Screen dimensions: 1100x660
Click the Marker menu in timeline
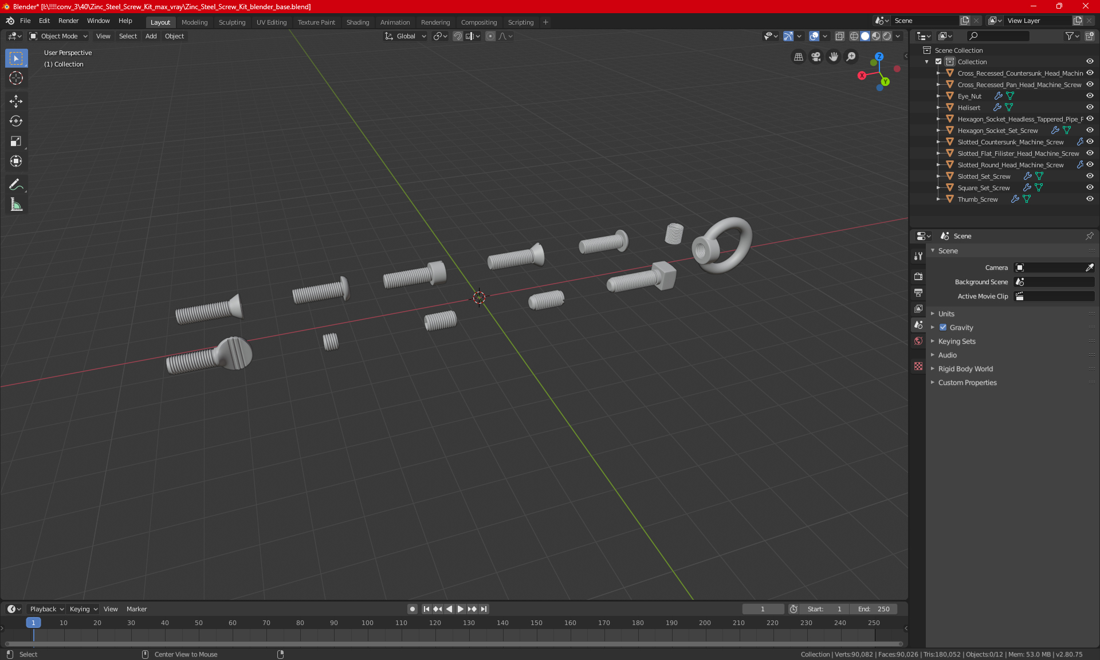tap(136, 609)
